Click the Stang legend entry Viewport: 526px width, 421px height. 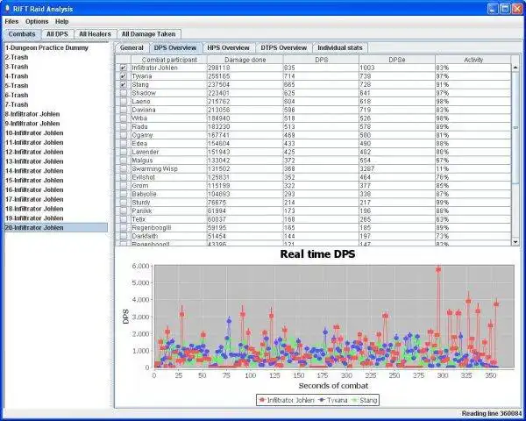tap(364, 400)
